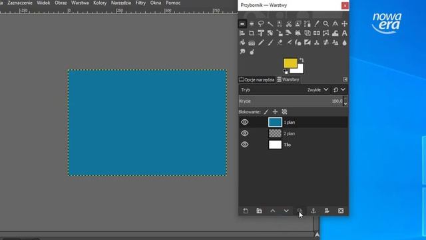
Task: Open the Narzędzia menu
Action: tap(121, 3)
